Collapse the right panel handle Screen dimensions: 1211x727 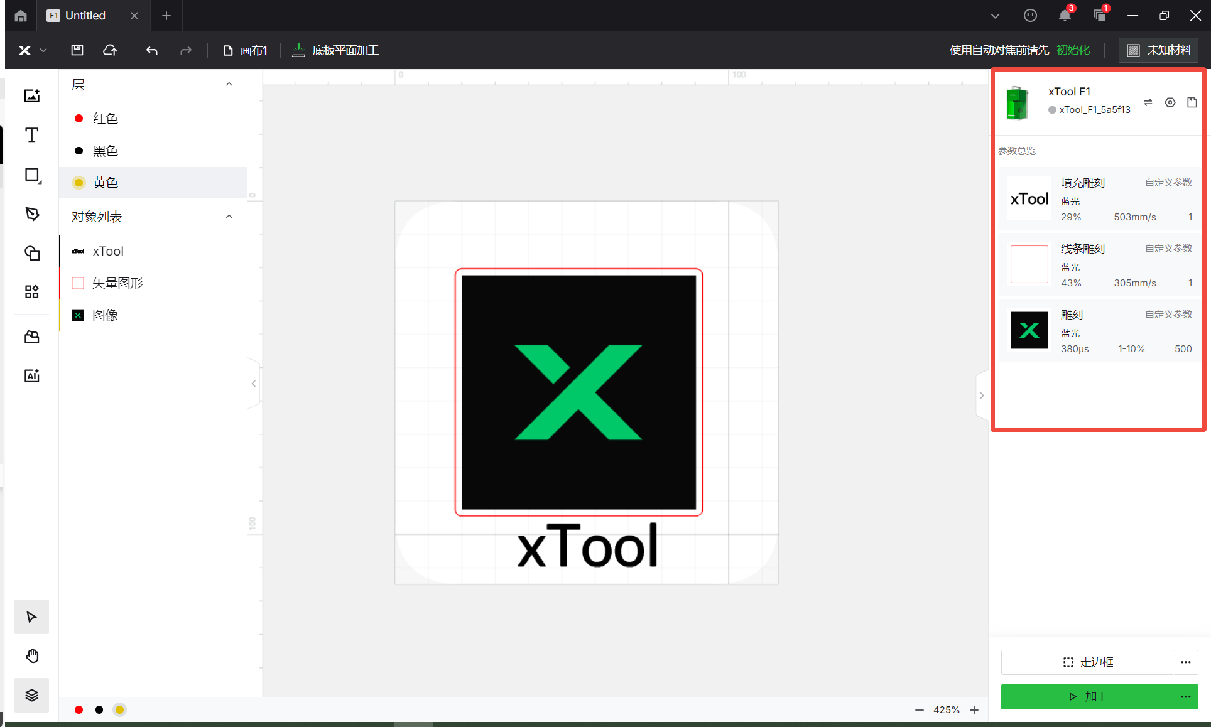tap(982, 396)
